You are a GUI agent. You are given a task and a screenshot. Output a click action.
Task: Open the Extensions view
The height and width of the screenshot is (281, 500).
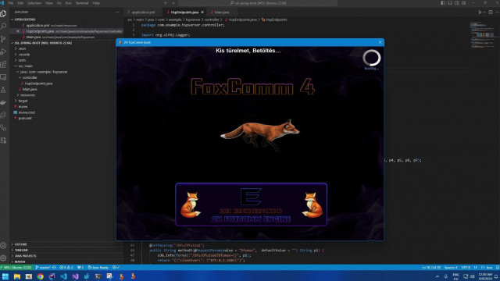[x=3, y=64]
